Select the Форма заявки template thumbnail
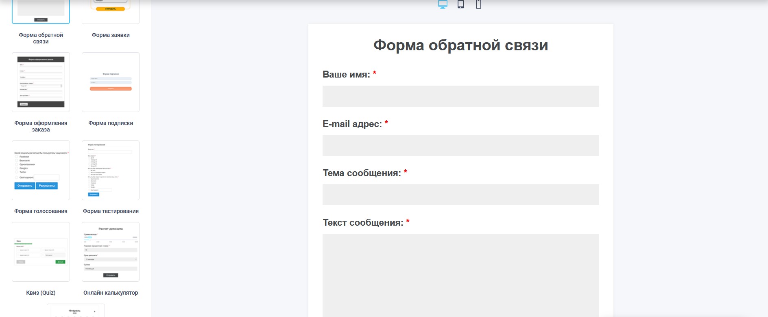 coord(111,11)
